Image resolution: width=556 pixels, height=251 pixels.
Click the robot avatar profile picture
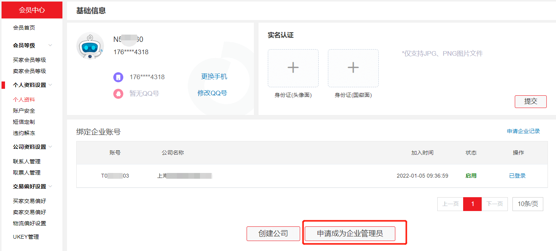90,46
